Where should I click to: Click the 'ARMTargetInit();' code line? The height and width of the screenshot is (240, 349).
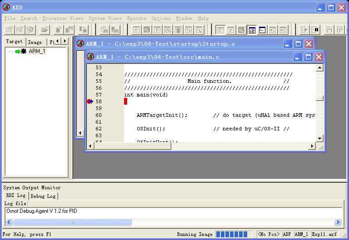pyautogui.click(x=162, y=115)
